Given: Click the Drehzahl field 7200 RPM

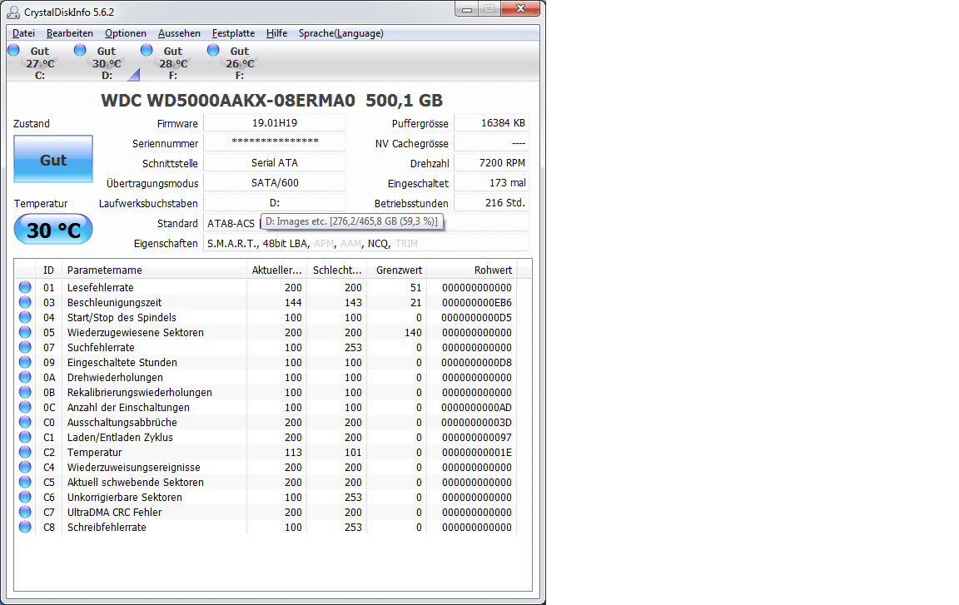Looking at the screenshot, I should [492, 162].
